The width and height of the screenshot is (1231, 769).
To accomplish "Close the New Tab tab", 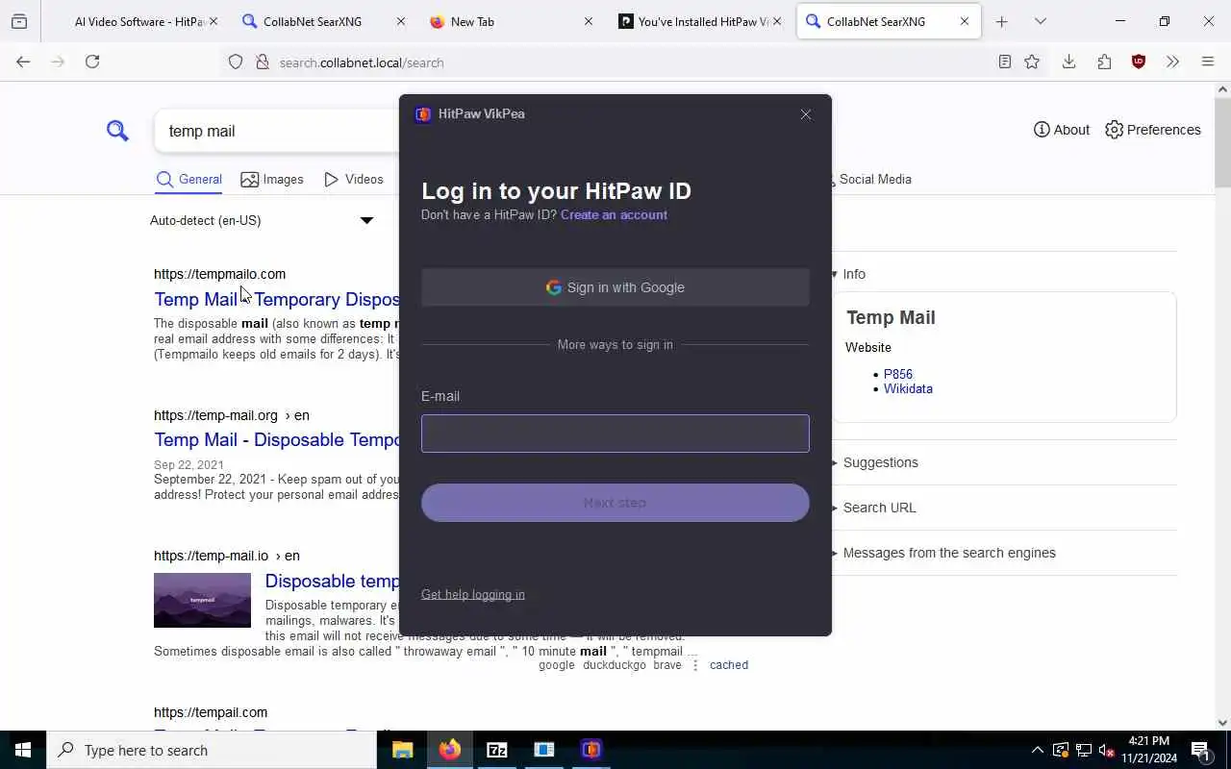I will pos(589,21).
